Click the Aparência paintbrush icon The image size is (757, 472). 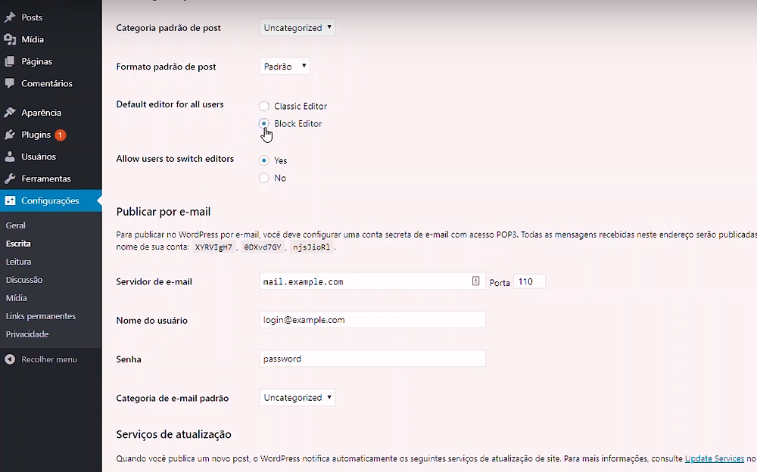(10, 113)
